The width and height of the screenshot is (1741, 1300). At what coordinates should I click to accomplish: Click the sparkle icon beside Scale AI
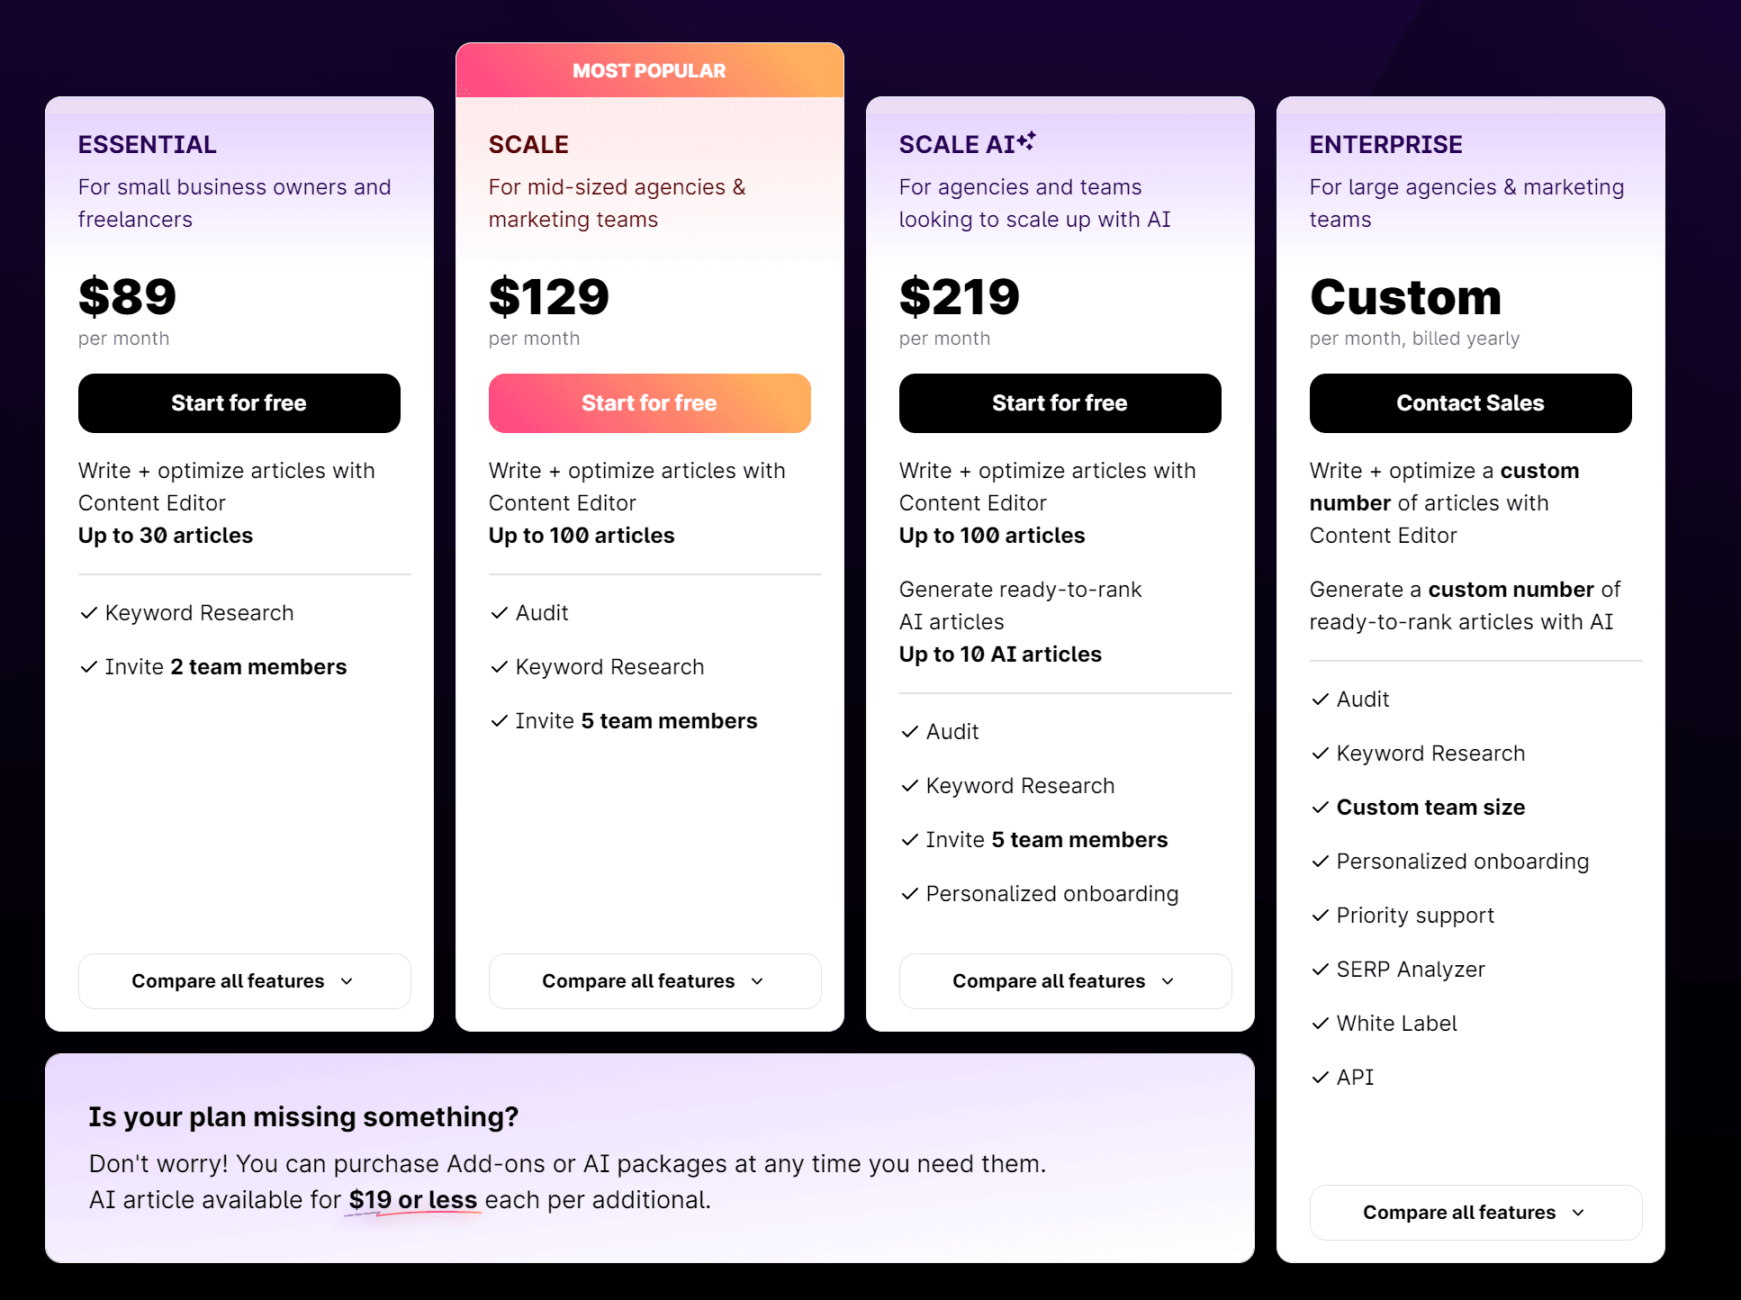(x=1027, y=140)
